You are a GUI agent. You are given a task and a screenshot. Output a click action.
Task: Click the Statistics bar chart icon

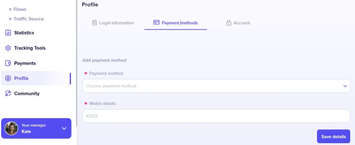click(8, 33)
